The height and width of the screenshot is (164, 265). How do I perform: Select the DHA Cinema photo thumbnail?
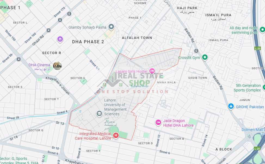pyautogui.click(x=57, y=66)
